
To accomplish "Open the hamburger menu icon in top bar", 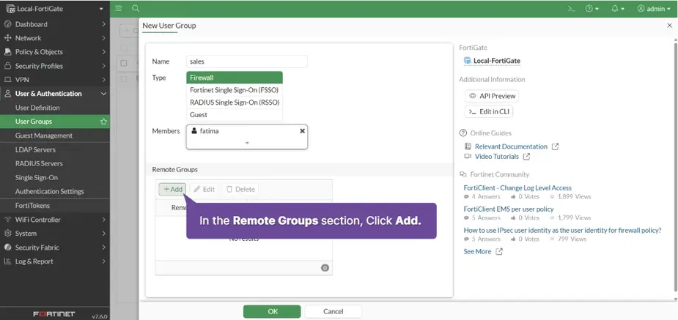I will coord(119,8).
